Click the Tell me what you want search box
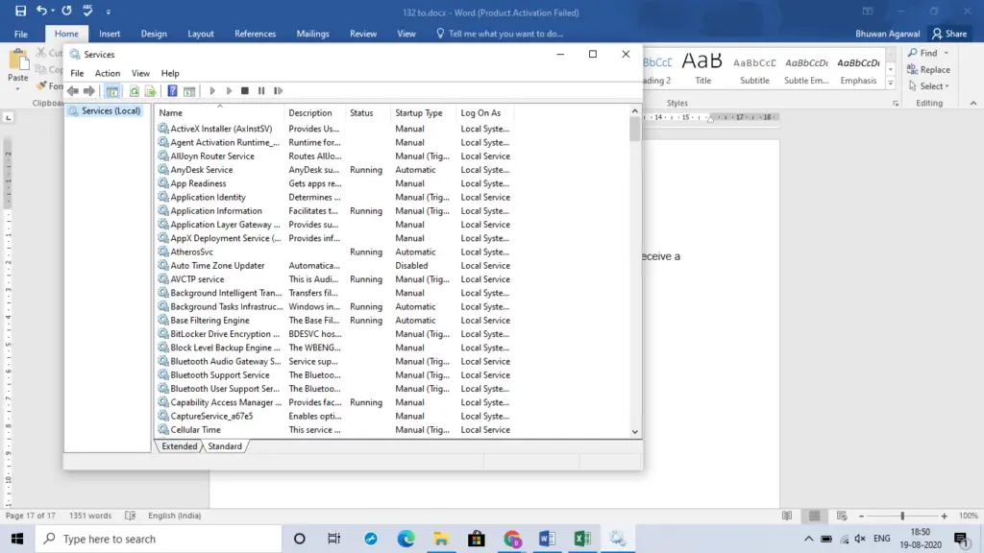The height and width of the screenshot is (553, 984). (500, 34)
